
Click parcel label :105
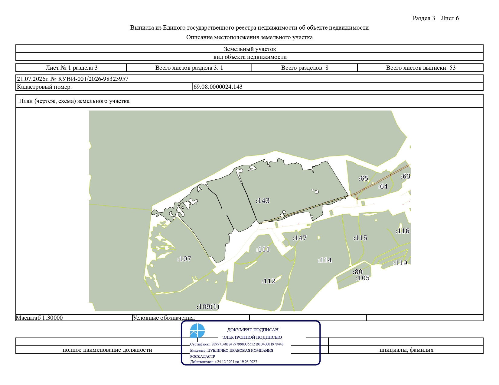click(x=363, y=278)
